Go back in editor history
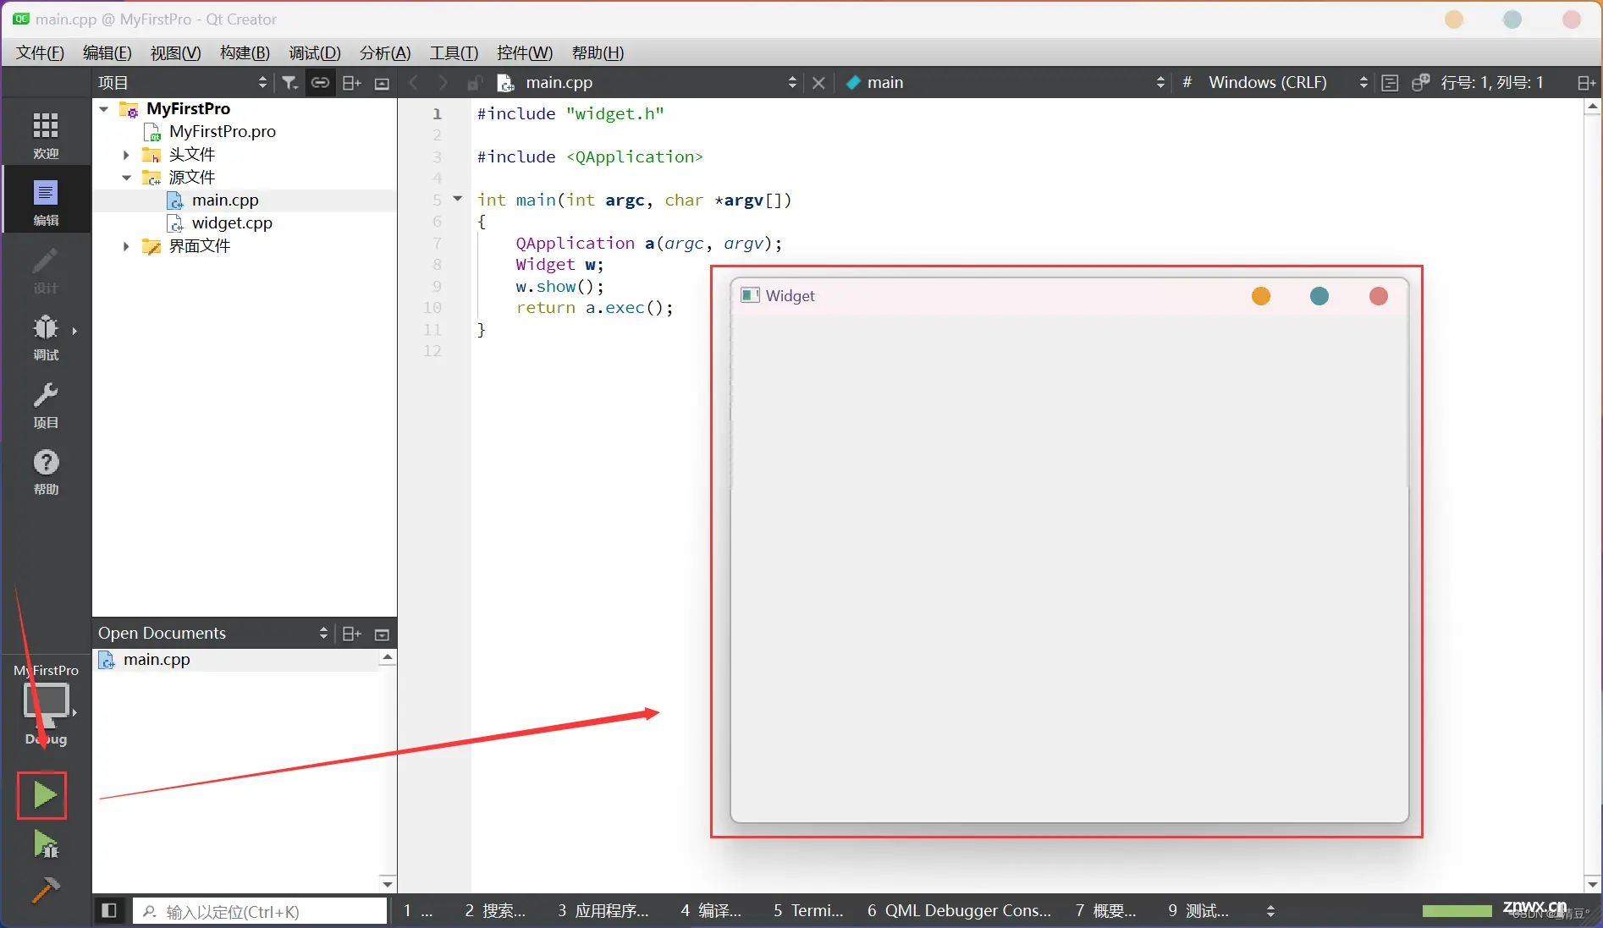1603x928 pixels. tap(413, 83)
